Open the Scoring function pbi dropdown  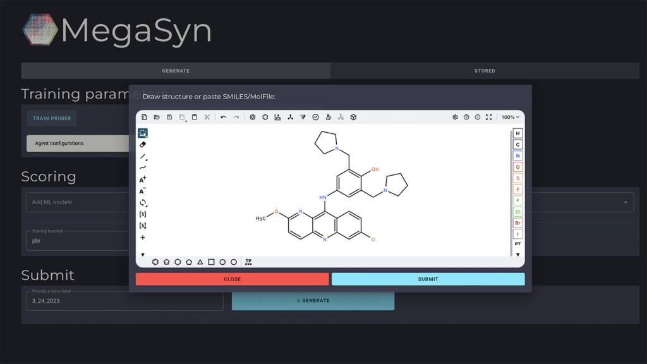point(78,241)
